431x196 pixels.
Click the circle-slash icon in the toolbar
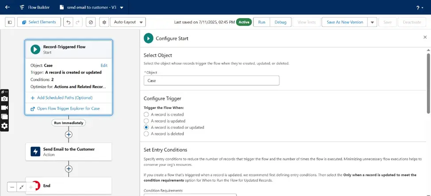[91, 22]
